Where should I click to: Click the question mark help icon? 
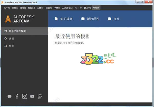(x=6, y=46)
